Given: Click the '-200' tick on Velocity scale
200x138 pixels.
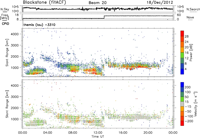Looking at the screenshot, I should click(189, 121).
